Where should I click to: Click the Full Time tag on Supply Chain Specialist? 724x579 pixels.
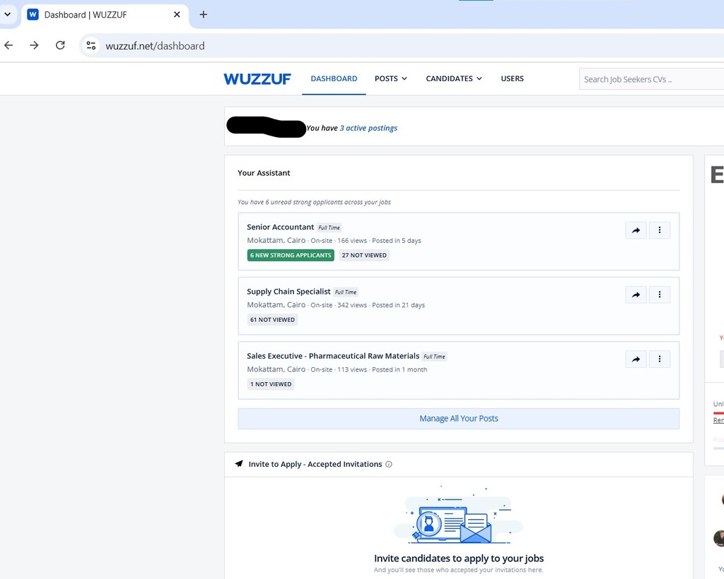tap(346, 292)
